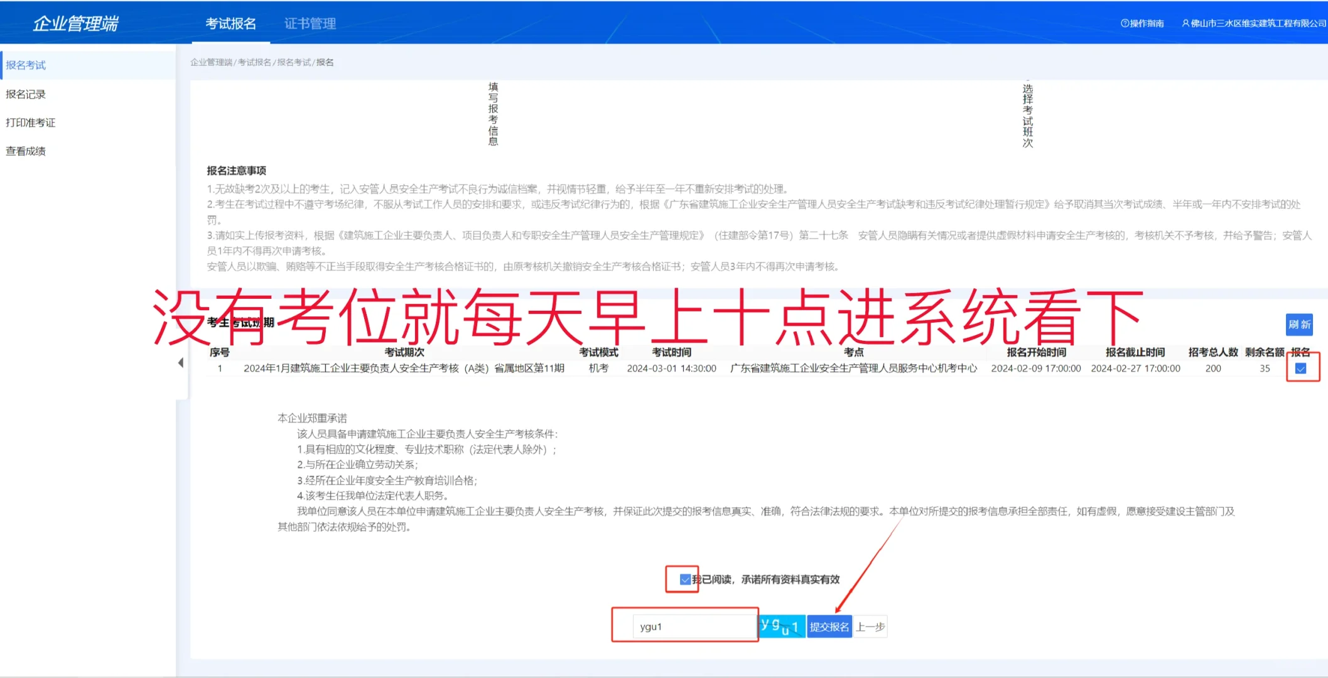Image resolution: width=1328 pixels, height=678 pixels.
Task: Open 查看成绩 in the sidebar
Action: click(26, 151)
